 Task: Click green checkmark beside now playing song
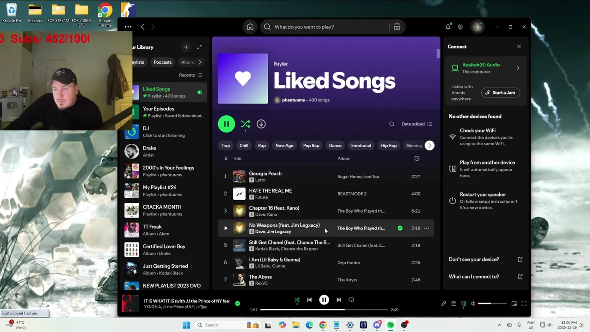[x=237, y=303]
